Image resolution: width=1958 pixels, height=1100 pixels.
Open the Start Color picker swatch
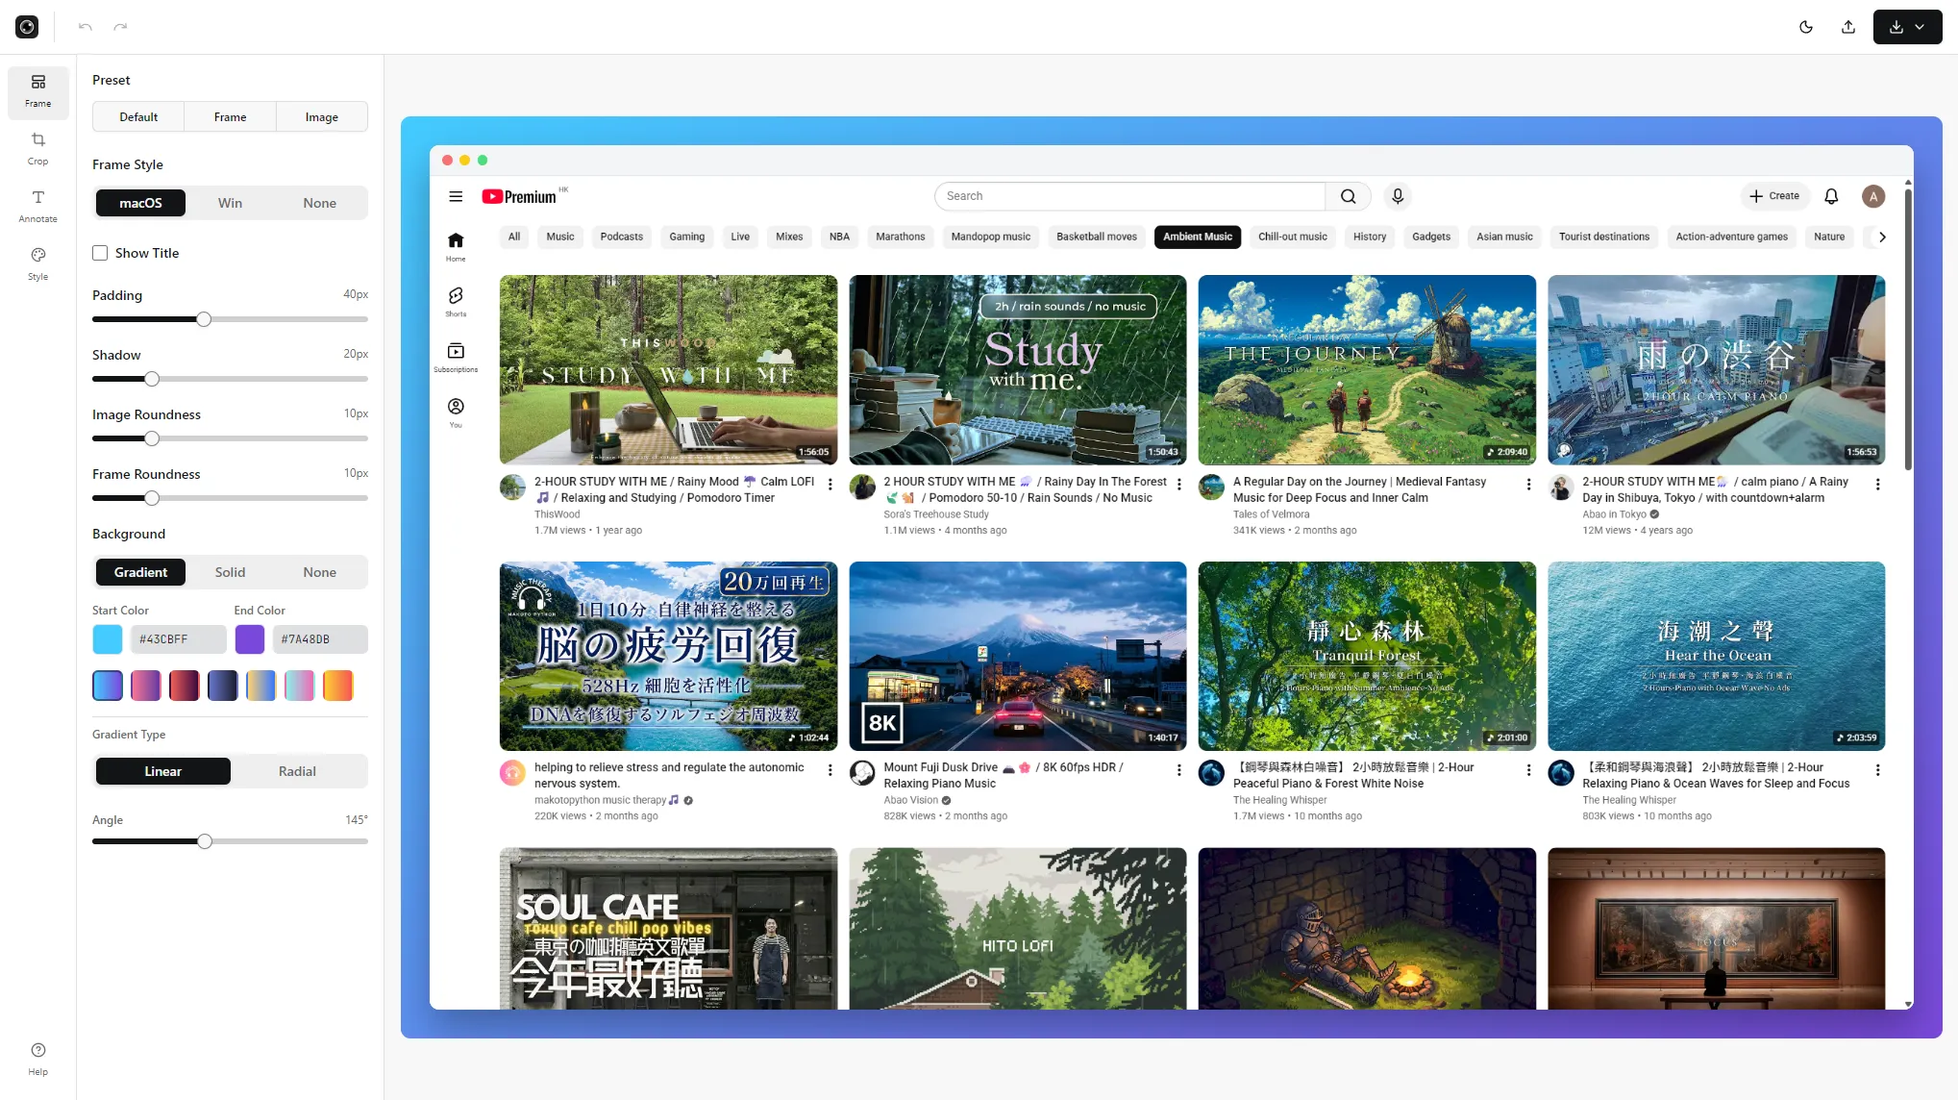(x=108, y=639)
